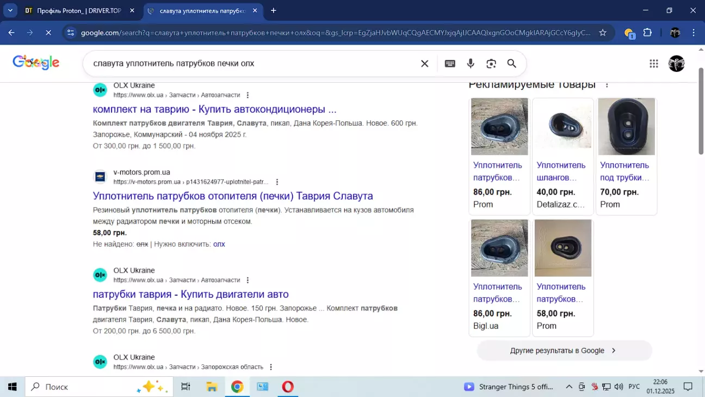705x397 pixels.
Task: Open three-dot menu beside sponsored products heading
Action: tap(607, 85)
